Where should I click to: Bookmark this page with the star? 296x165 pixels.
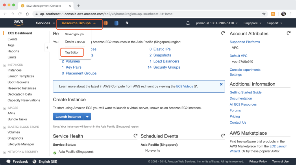point(264,14)
